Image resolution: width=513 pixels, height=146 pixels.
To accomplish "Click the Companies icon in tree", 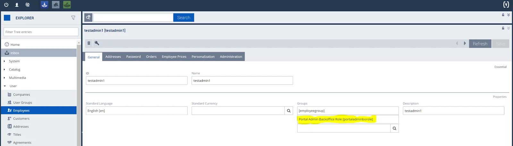I will pos(9,94).
